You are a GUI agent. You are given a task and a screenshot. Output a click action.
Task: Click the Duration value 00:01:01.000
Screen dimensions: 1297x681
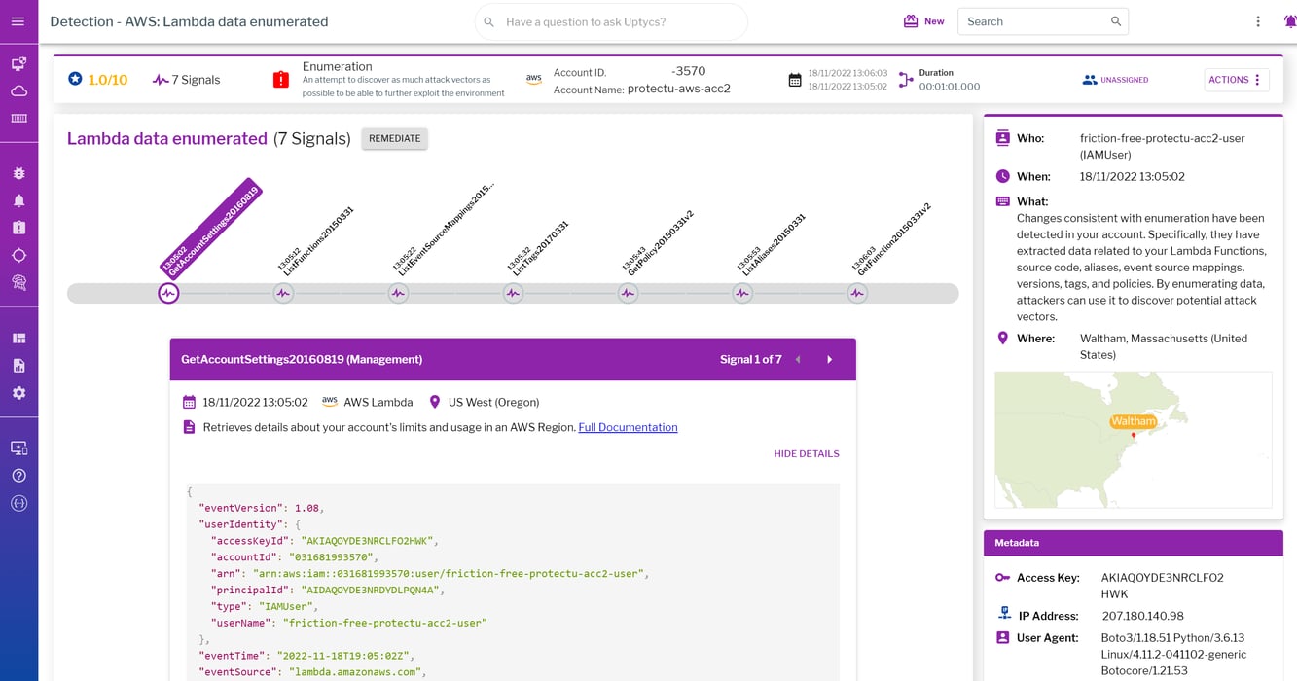[950, 87]
